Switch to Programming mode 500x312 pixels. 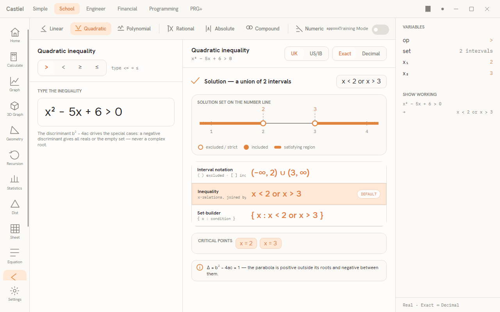point(164,9)
